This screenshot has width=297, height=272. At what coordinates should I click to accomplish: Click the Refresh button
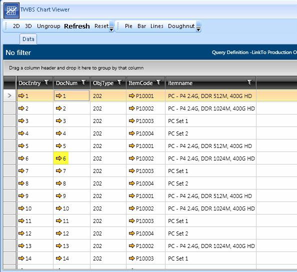[x=77, y=26]
